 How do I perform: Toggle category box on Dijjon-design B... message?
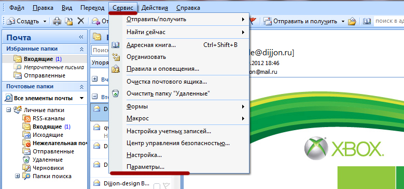coord(157,186)
